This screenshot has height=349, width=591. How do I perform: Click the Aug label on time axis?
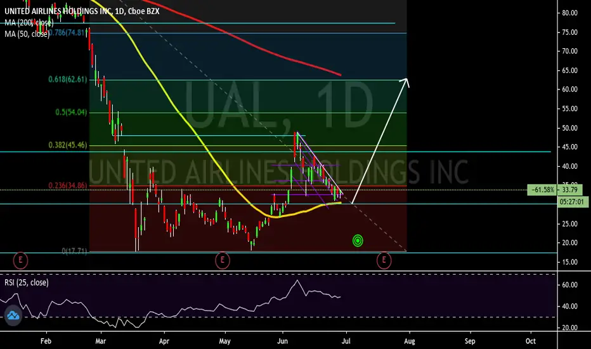[x=410, y=341]
